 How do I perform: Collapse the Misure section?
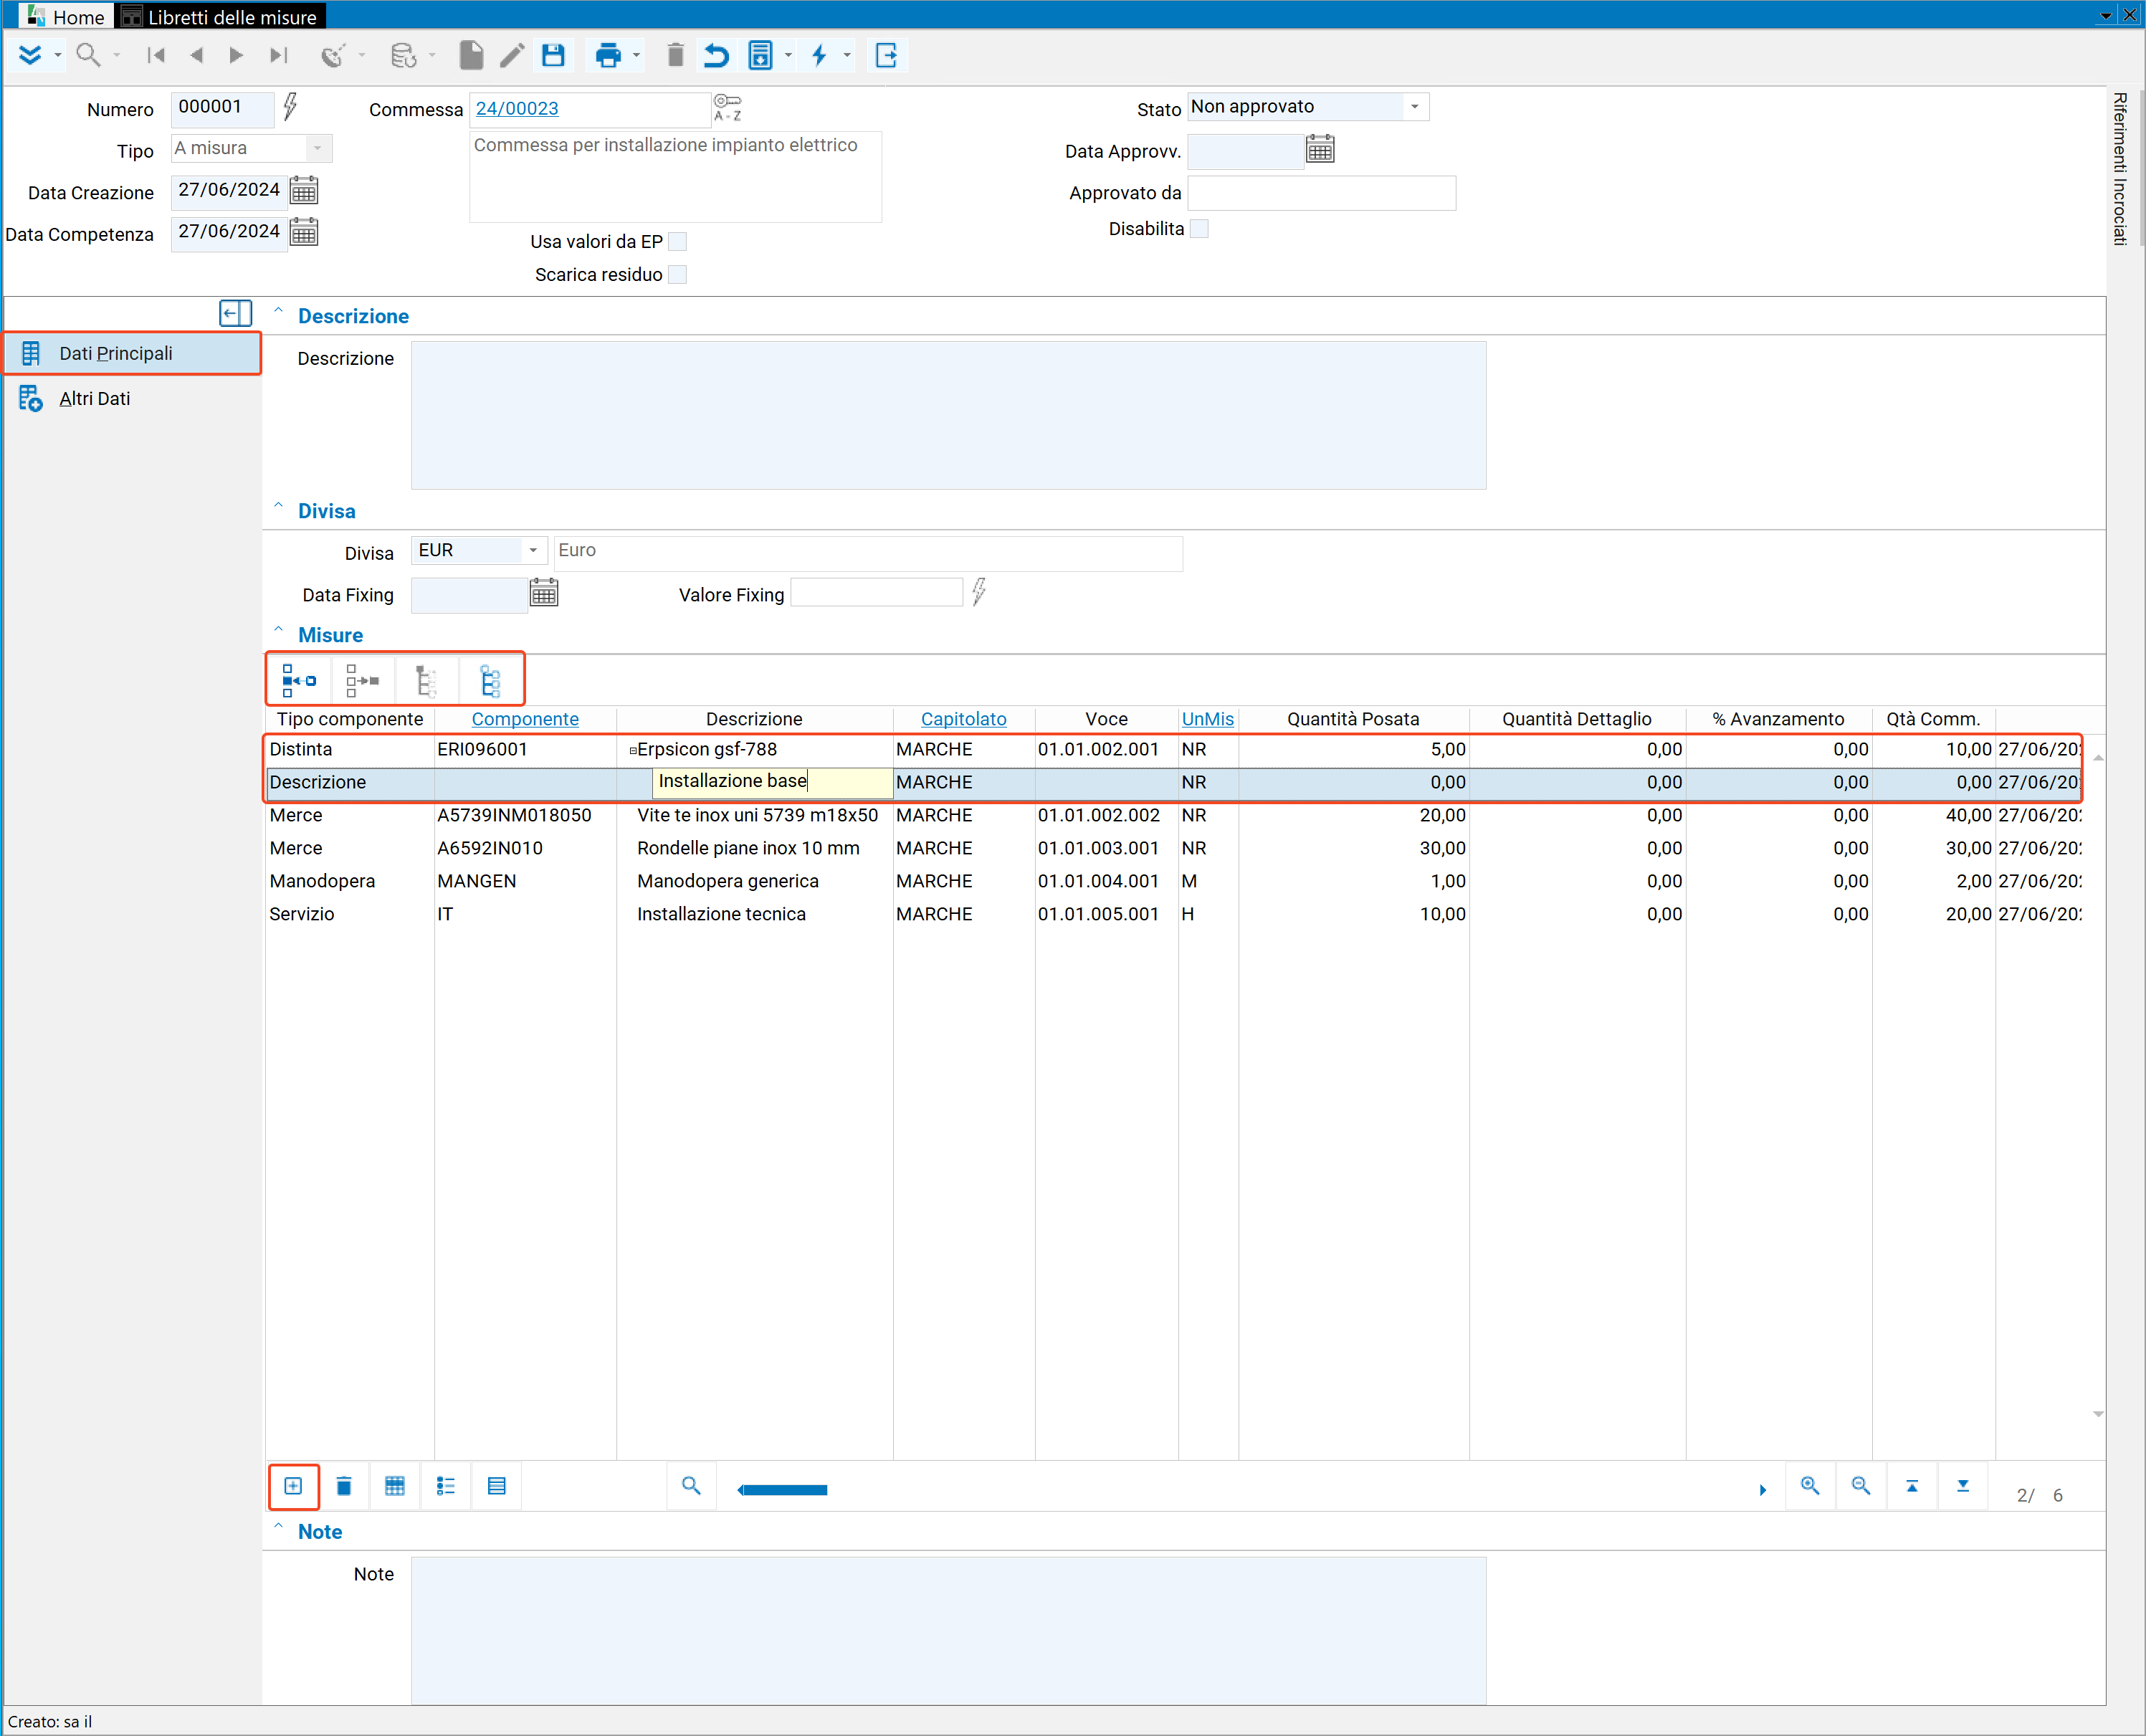pyautogui.click(x=279, y=632)
